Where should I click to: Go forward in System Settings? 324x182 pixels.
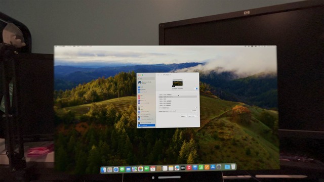tap(161, 75)
